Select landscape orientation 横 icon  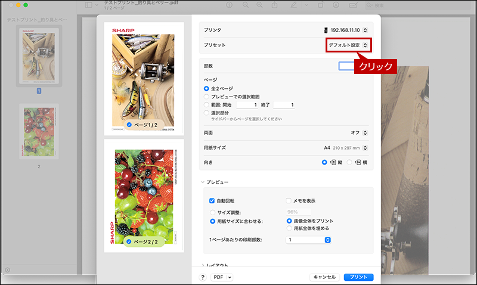pyautogui.click(x=358, y=162)
